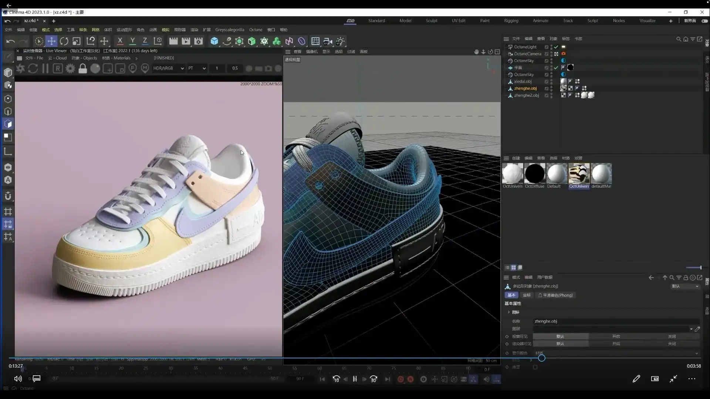This screenshot has height=399, width=710.
Task: Click the Render to Picture Viewer clapperboard
Action: click(x=186, y=41)
